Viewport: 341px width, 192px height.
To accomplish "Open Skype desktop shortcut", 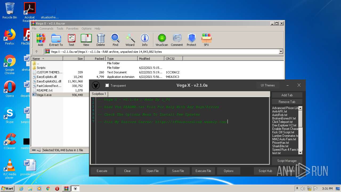I will tap(10, 115).
